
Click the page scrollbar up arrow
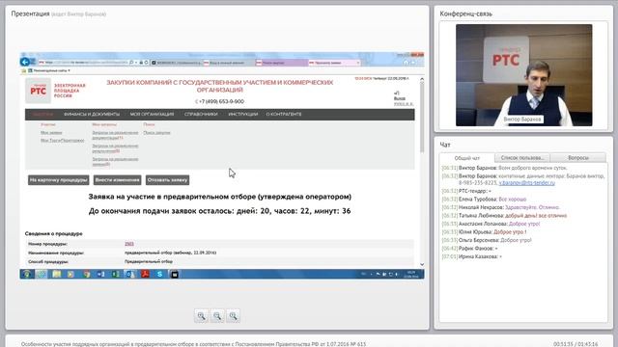pos(422,79)
